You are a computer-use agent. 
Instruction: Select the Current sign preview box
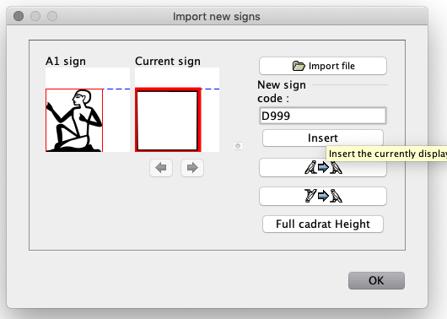(x=168, y=120)
